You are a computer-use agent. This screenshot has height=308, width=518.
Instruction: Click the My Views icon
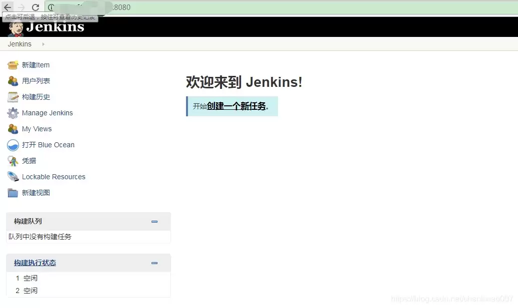coord(13,129)
